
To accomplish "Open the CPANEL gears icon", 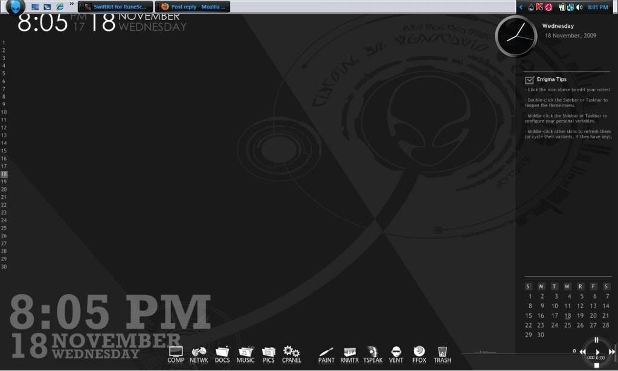I will tap(291, 354).
